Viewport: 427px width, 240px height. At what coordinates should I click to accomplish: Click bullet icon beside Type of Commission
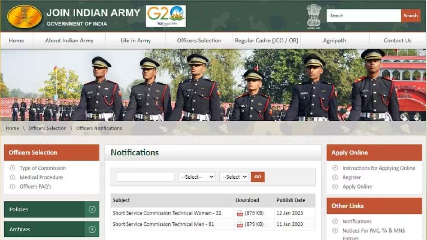[x=12, y=168]
